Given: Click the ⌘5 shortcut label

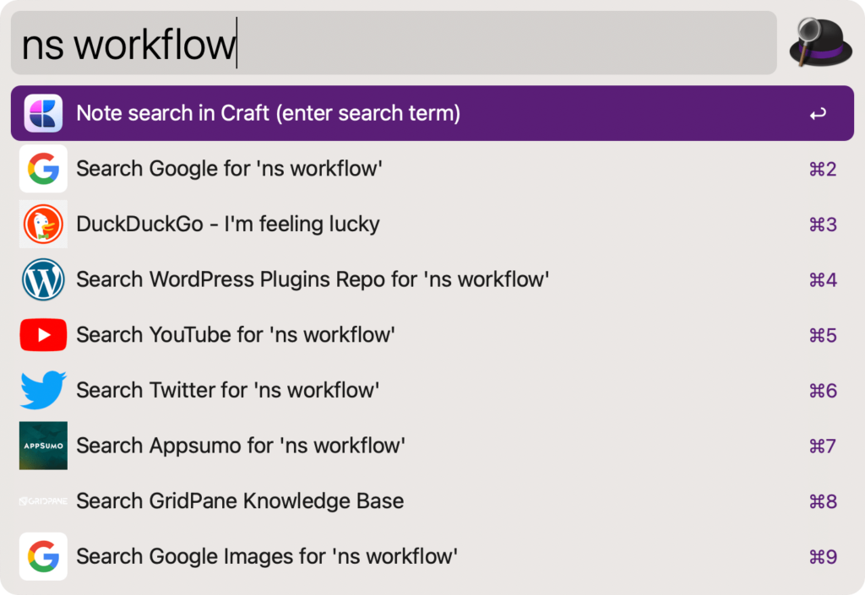Looking at the screenshot, I should (x=823, y=336).
